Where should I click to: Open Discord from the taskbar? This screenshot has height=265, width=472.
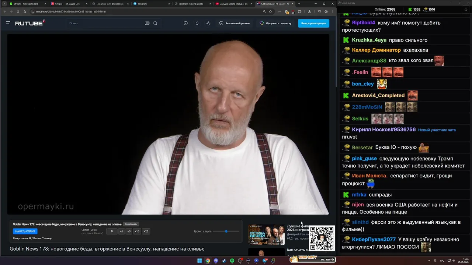[216, 261]
